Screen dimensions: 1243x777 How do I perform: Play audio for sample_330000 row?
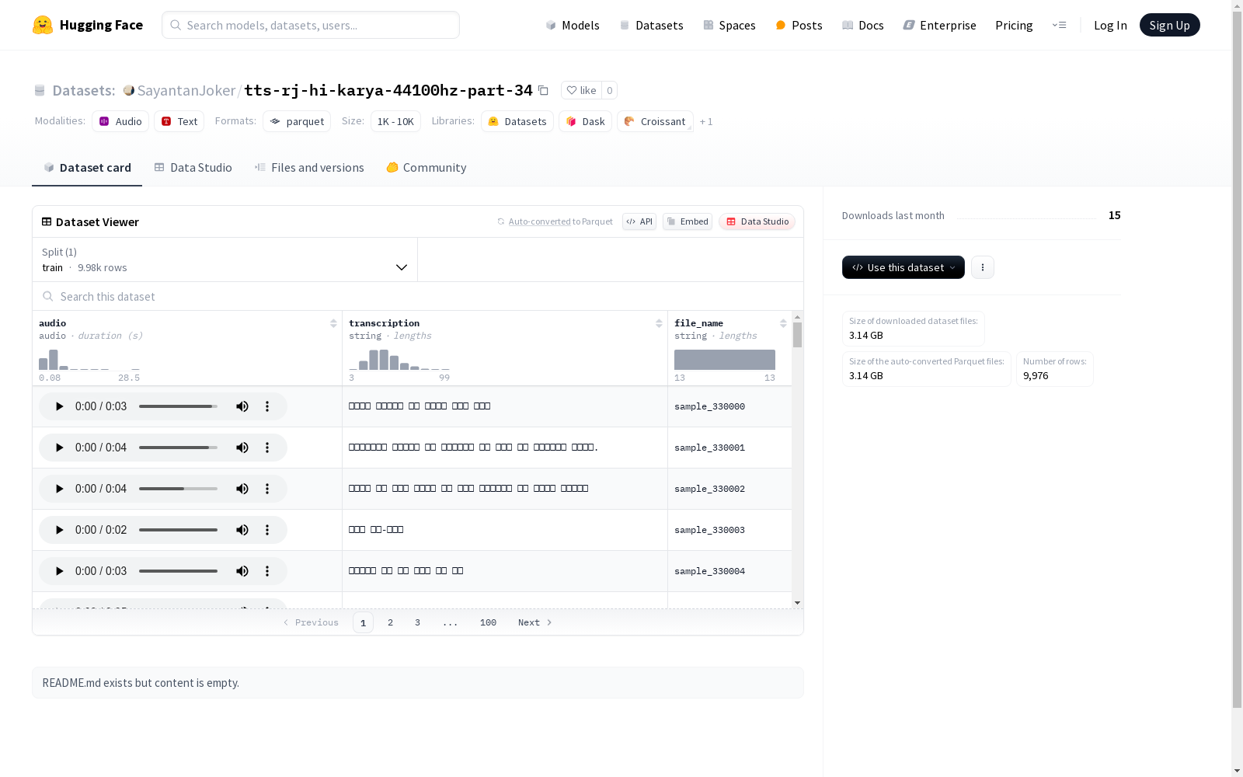pyautogui.click(x=59, y=406)
